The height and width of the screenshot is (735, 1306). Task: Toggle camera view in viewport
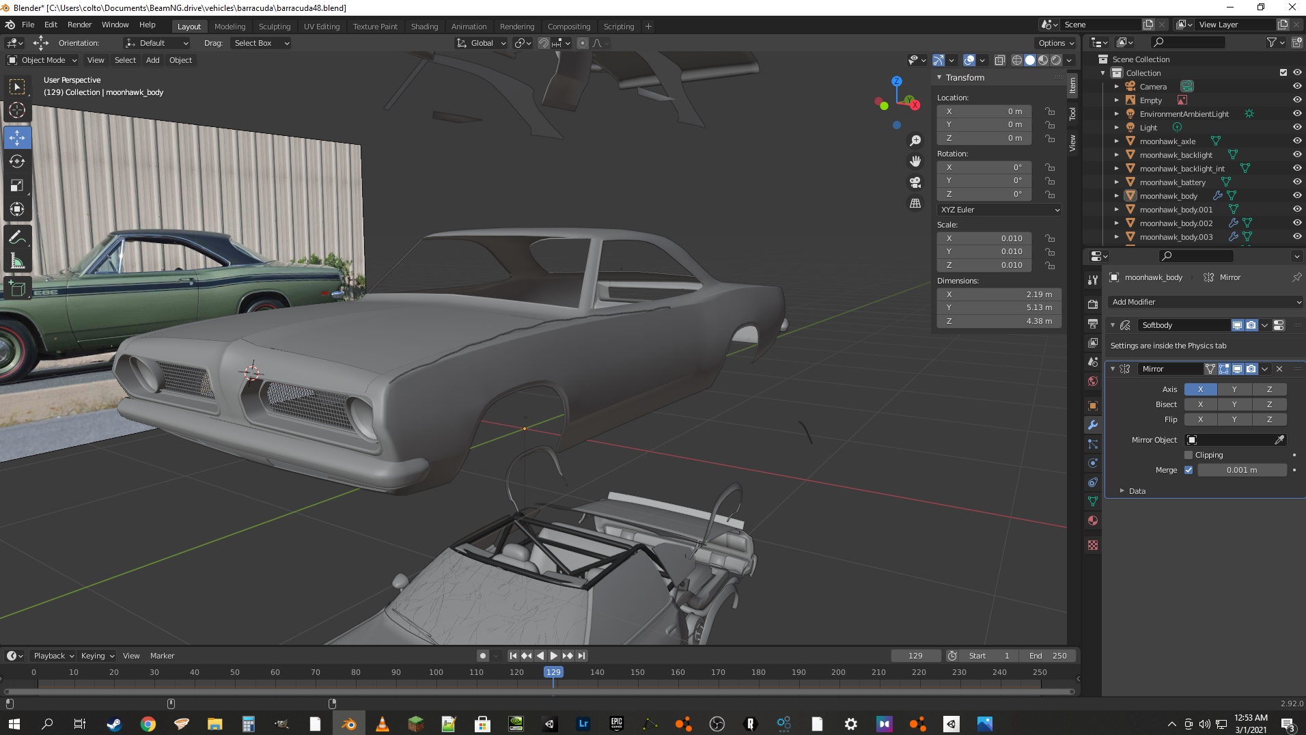(915, 182)
